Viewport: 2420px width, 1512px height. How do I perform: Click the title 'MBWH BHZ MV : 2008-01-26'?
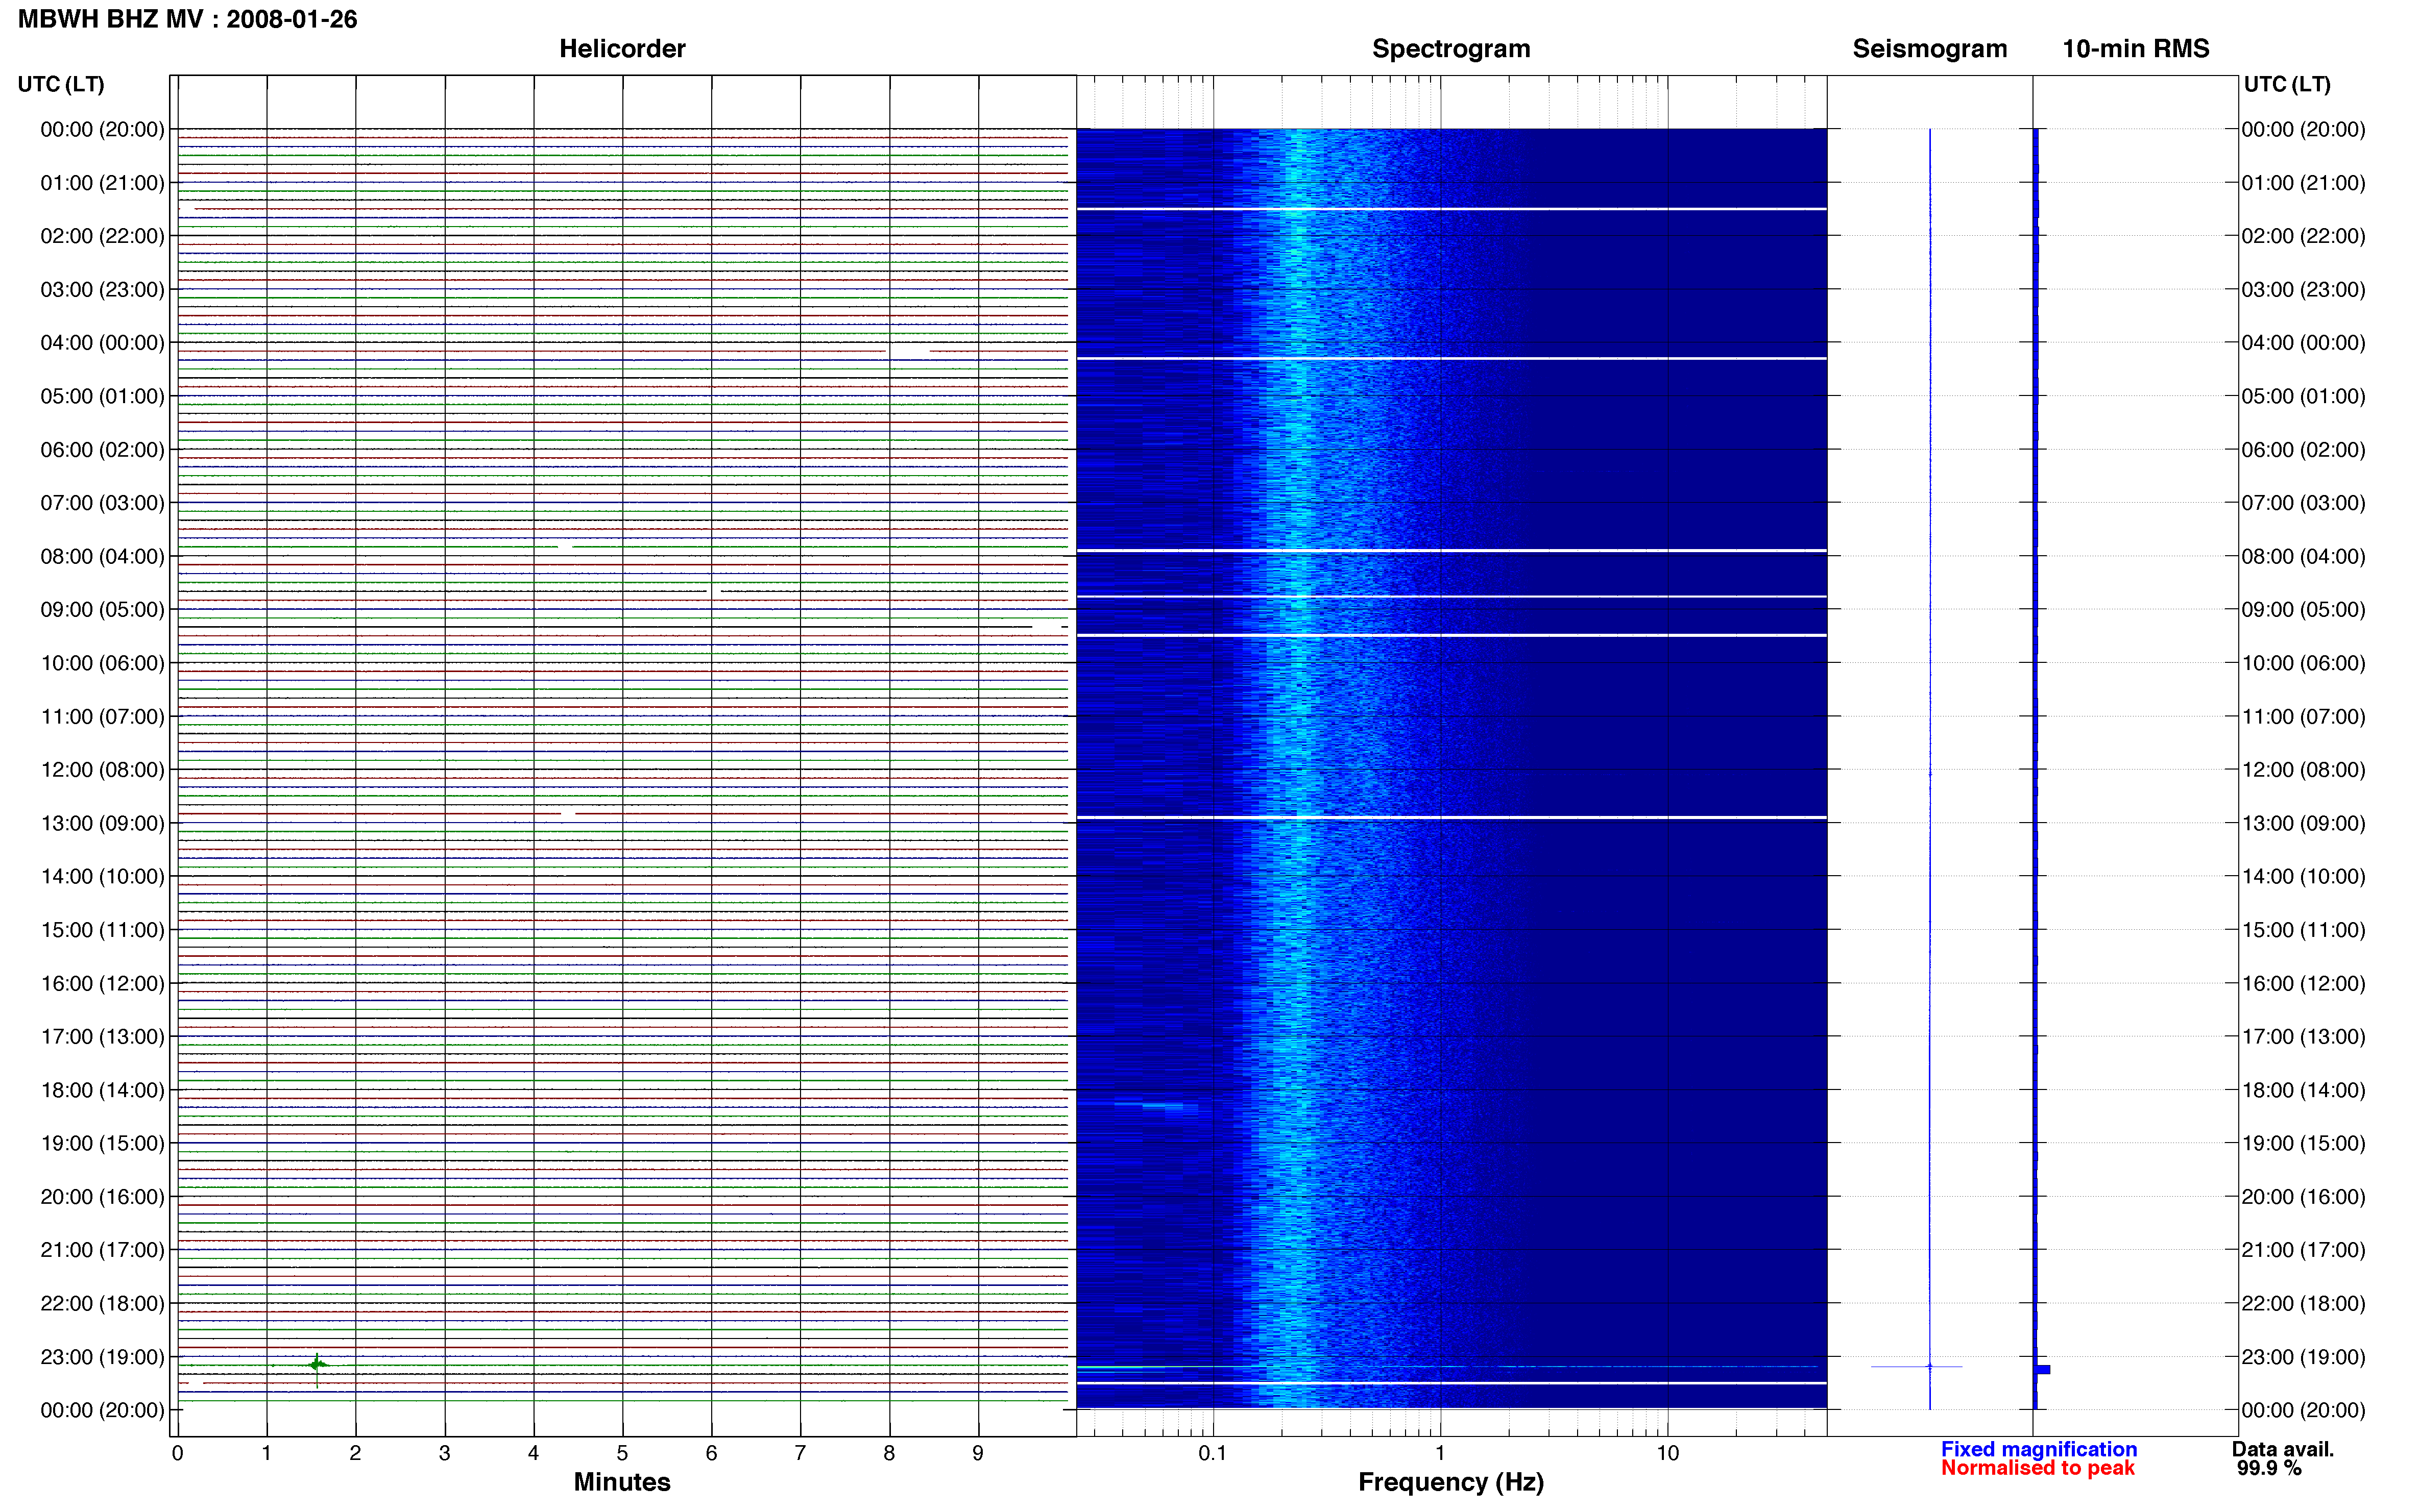pyautogui.click(x=187, y=19)
